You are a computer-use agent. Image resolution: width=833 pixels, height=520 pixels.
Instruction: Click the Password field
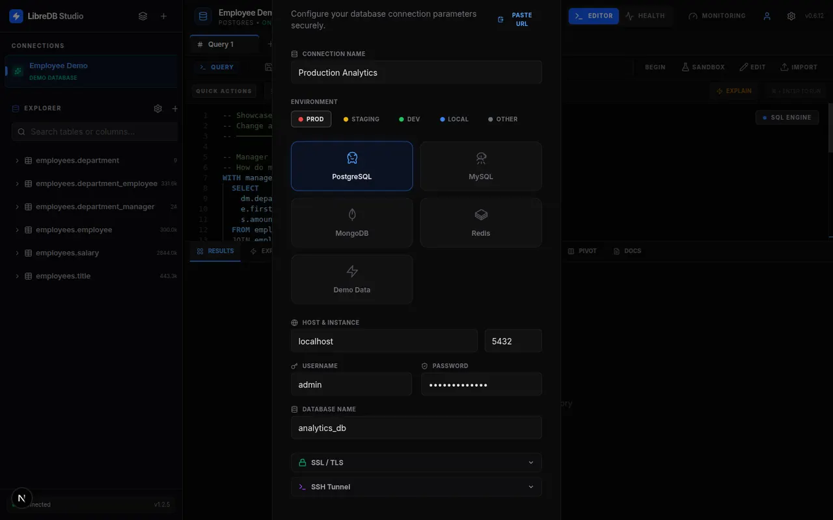coord(482,385)
